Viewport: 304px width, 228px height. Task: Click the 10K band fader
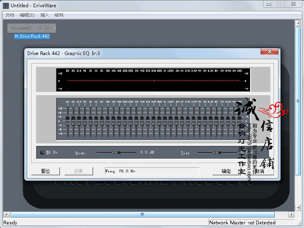[x=222, y=121]
